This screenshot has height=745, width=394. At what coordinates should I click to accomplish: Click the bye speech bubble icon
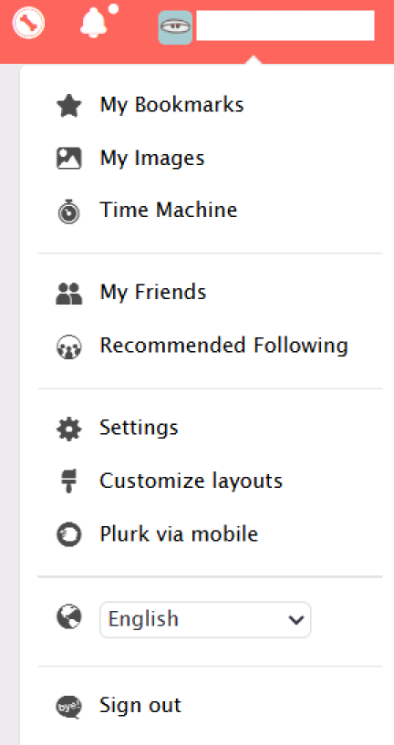click(69, 707)
